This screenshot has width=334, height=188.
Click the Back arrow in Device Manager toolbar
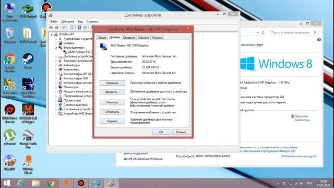point(51,28)
